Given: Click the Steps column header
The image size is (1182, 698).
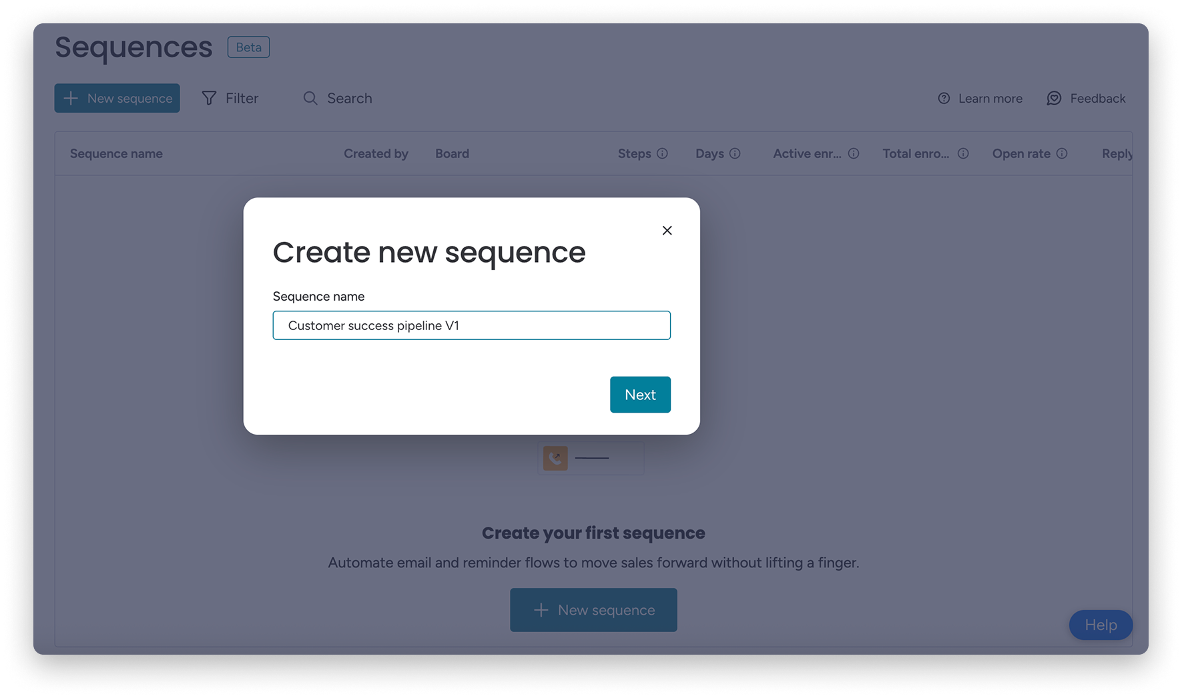Looking at the screenshot, I should coord(634,153).
